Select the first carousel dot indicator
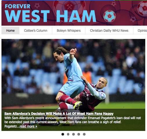The width and height of the screenshot is (147, 139). coord(63,134)
